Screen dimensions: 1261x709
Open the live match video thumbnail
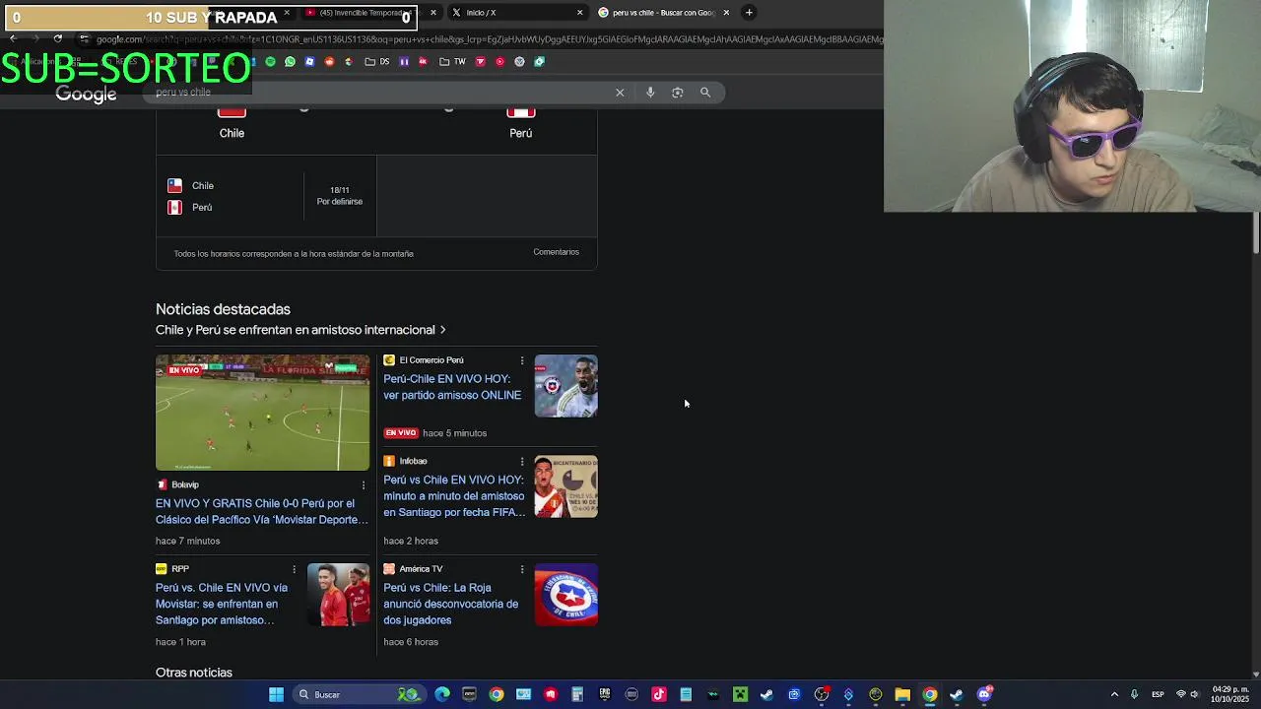263,413
